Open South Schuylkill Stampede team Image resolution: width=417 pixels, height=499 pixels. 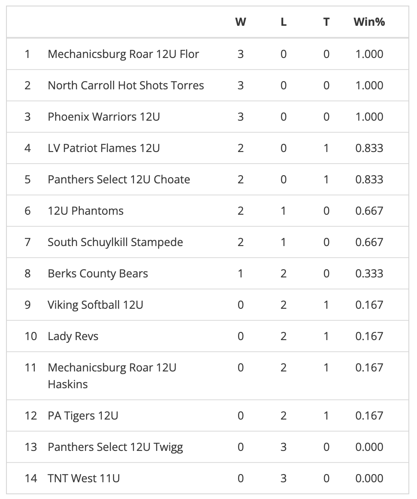click(115, 242)
